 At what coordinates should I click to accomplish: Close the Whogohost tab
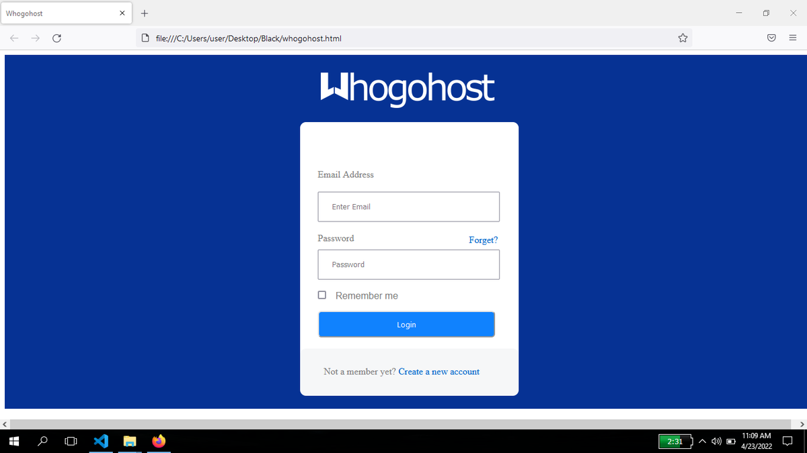coord(122,13)
